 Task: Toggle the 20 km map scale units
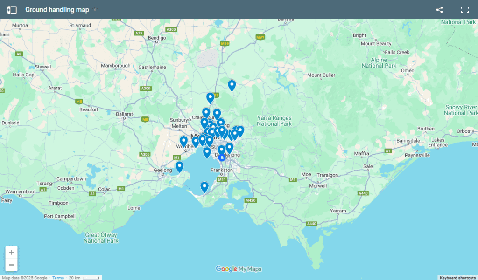click(x=84, y=278)
